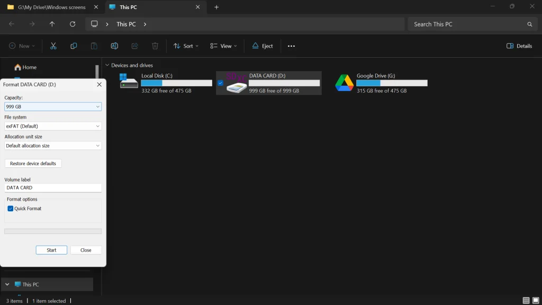
Task: Open the View dropdown menu
Action: (x=224, y=46)
